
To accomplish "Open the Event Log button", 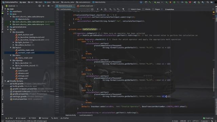I will [208, 118].
